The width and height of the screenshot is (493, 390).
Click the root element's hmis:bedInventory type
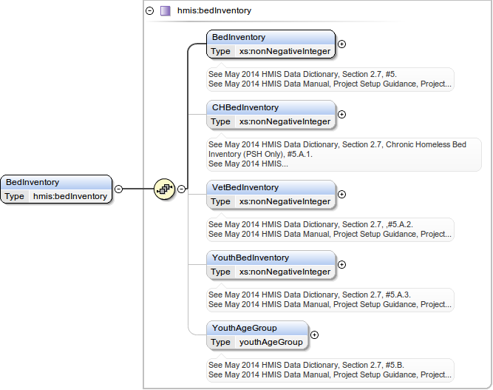[69, 196]
